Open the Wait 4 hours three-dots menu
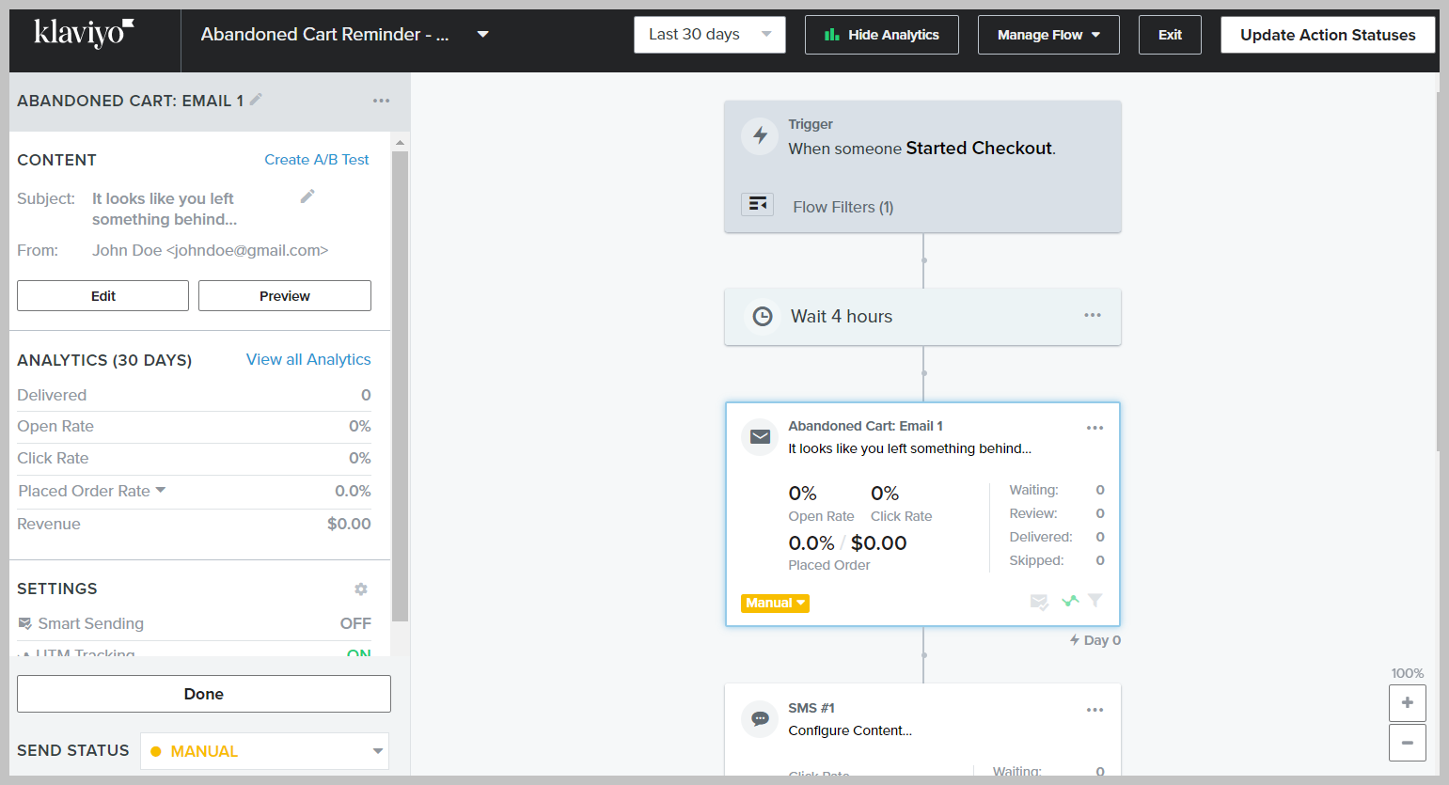This screenshot has height=785, width=1449. point(1093,315)
